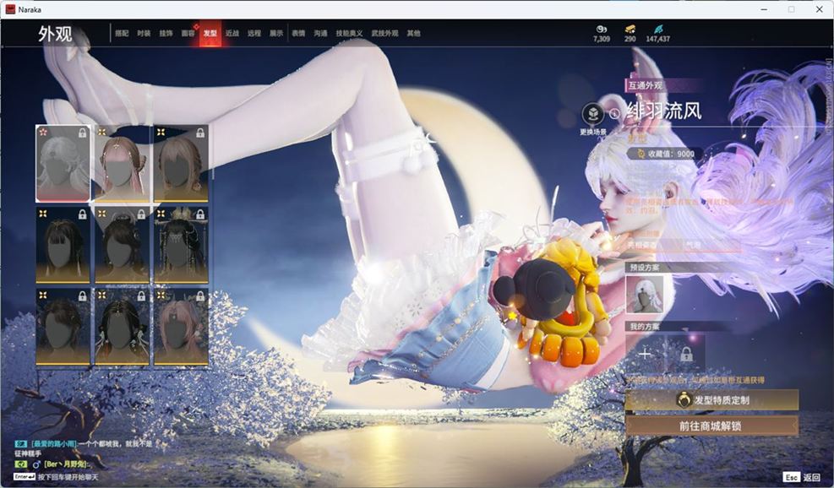Click the 更换场景 scene change icon

coord(593,114)
